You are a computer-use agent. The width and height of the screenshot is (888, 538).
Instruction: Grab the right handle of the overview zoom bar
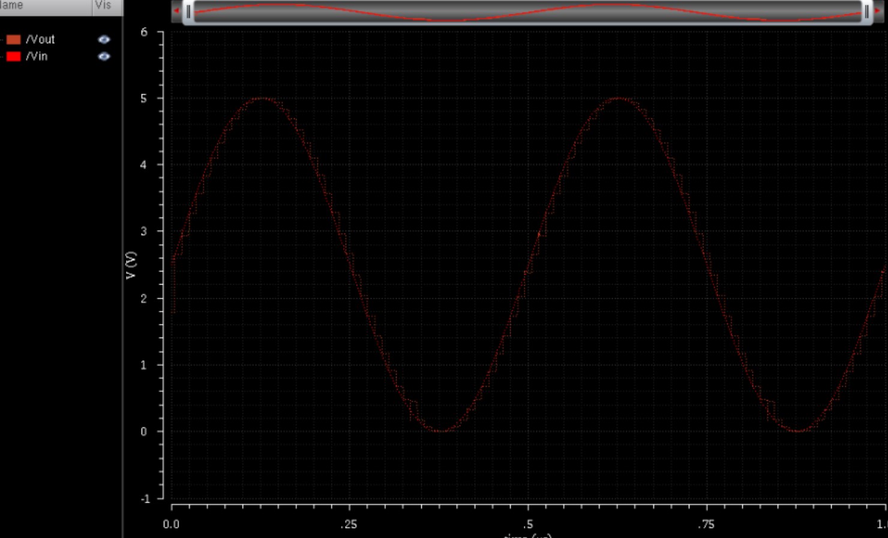(867, 11)
